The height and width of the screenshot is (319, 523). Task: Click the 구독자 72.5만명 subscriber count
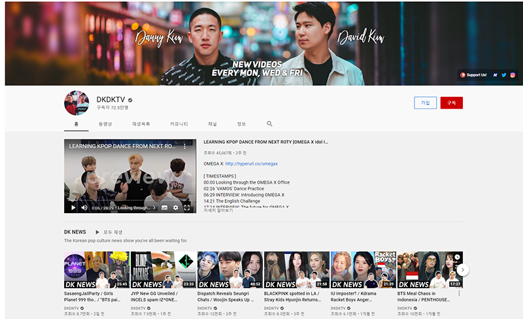[x=112, y=107]
